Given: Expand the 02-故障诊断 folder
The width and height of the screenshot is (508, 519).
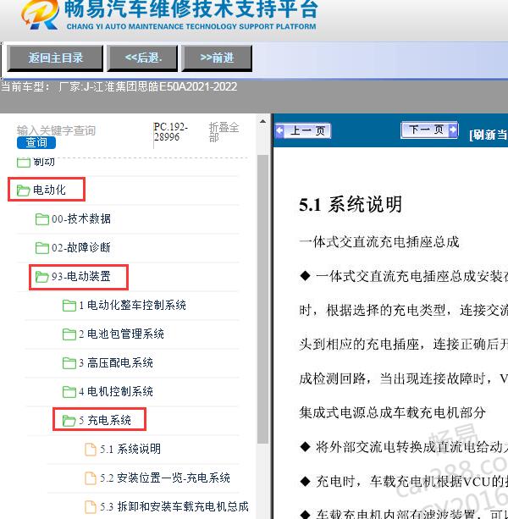Looking at the screenshot, I should coord(81,247).
